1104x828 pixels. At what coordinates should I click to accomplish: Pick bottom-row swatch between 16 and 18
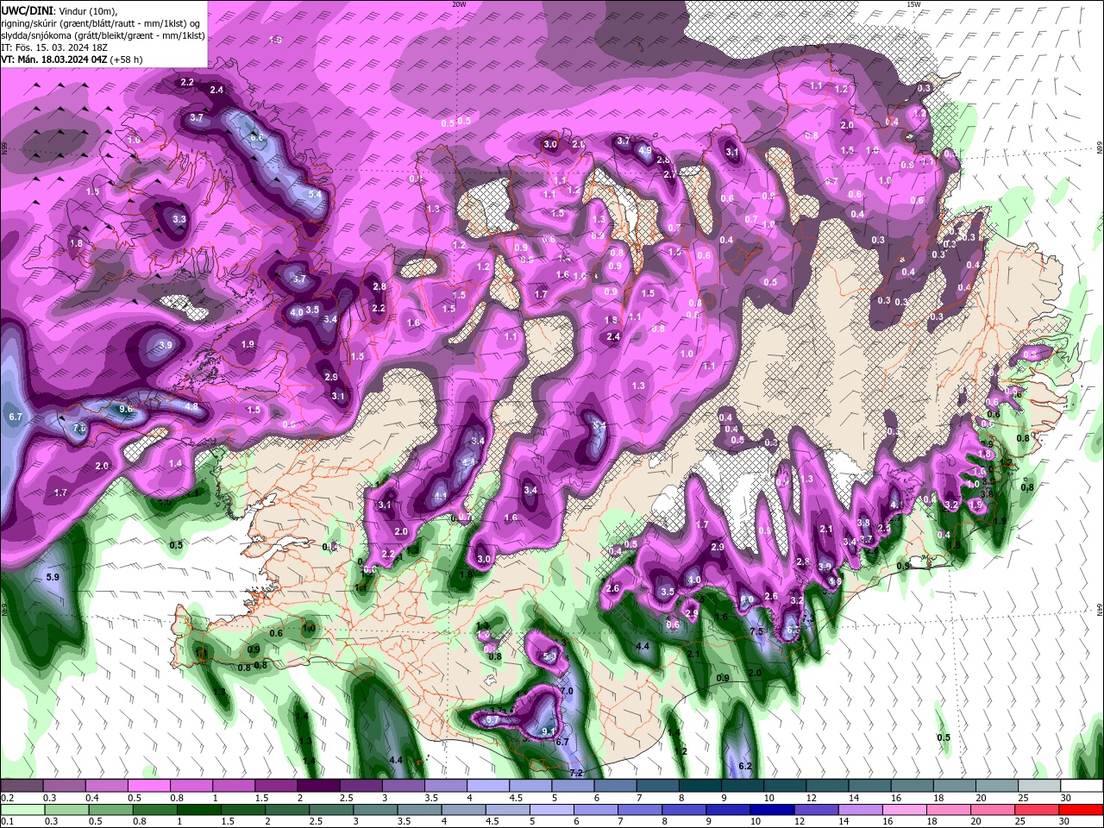click(x=904, y=810)
